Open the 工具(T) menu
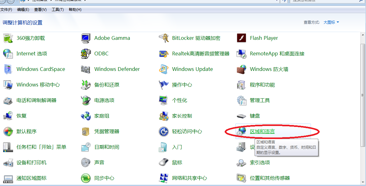Screen dimensions: 366x186 [58, 10]
